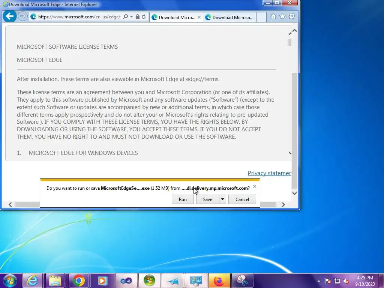Viewport: 384px width, 288px height.
Task: Click the Show desktop strip
Action: (x=381, y=280)
